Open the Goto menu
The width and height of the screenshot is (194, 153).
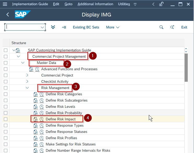(68, 4)
